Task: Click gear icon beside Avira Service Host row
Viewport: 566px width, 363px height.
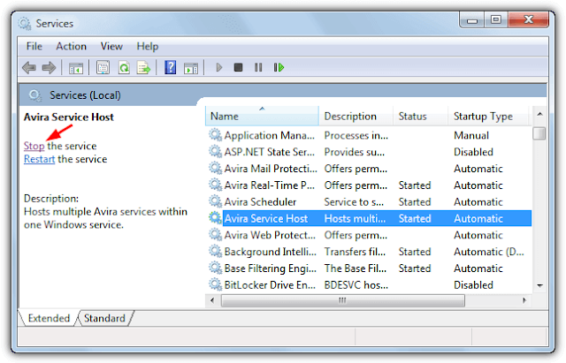Action: [215, 218]
